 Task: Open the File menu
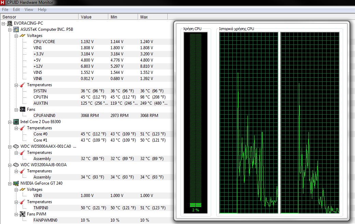click(5, 10)
